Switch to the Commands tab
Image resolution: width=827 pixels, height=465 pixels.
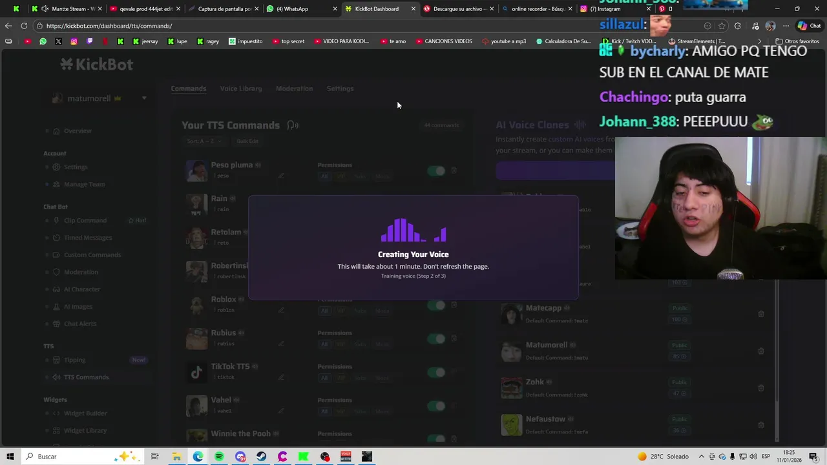(x=189, y=88)
